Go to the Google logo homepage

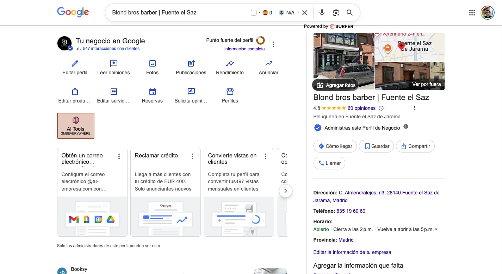click(73, 12)
